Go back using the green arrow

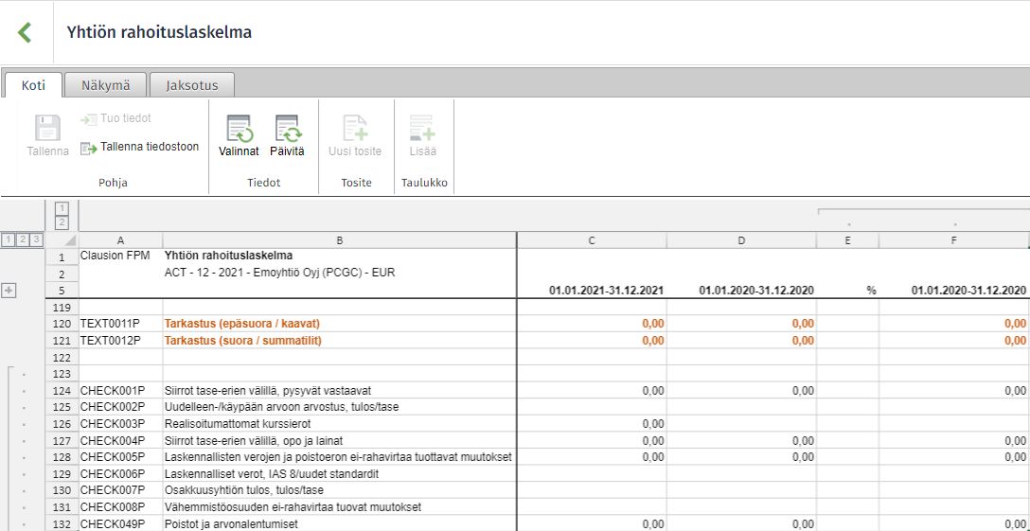[25, 32]
